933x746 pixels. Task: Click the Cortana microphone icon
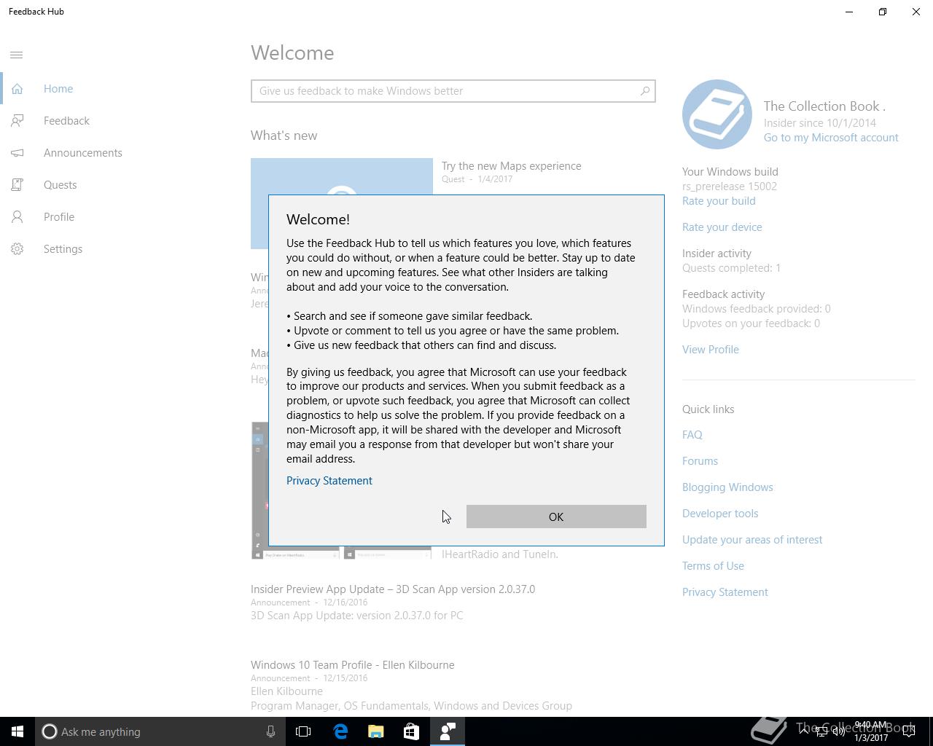click(270, 731)
